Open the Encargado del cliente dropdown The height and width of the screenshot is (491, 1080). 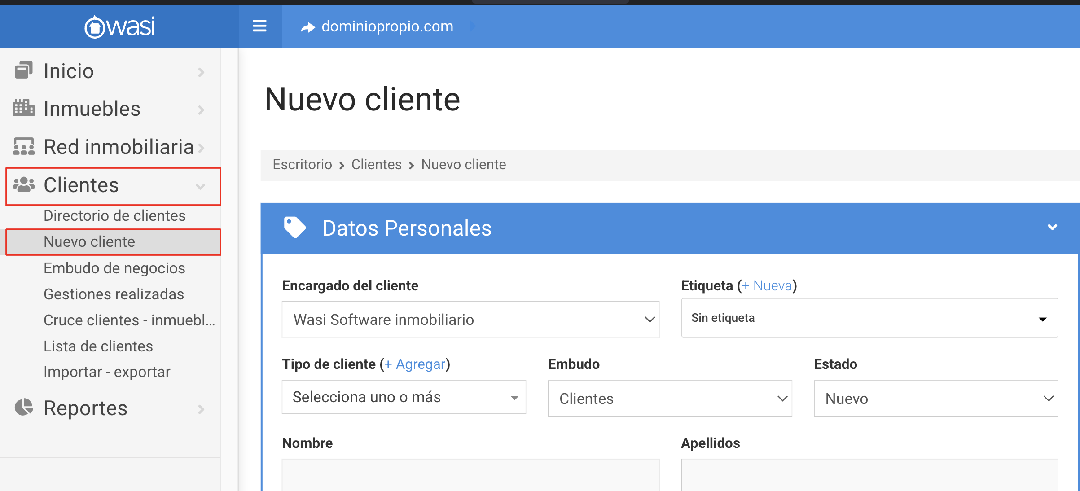click(x=470, y=320)
